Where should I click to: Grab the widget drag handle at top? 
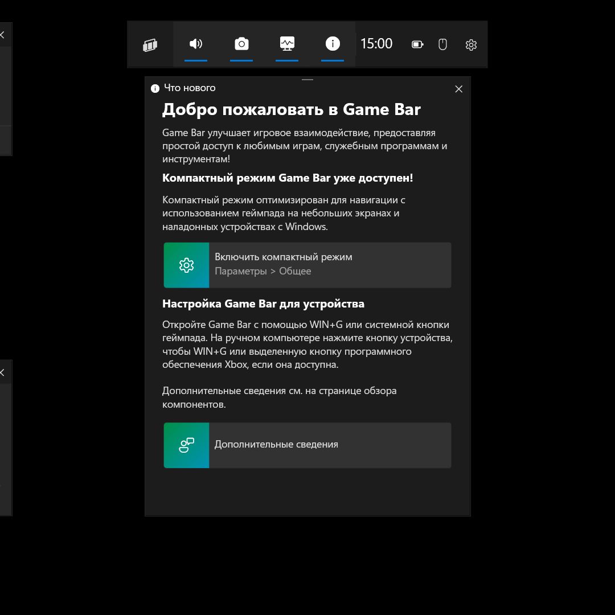point(307,80)
